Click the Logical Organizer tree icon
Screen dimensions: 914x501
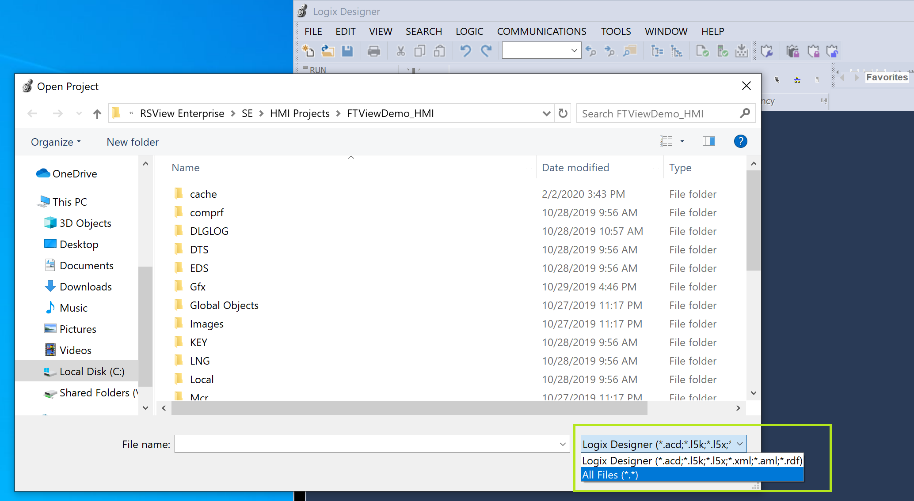click(x=677, y=51)
